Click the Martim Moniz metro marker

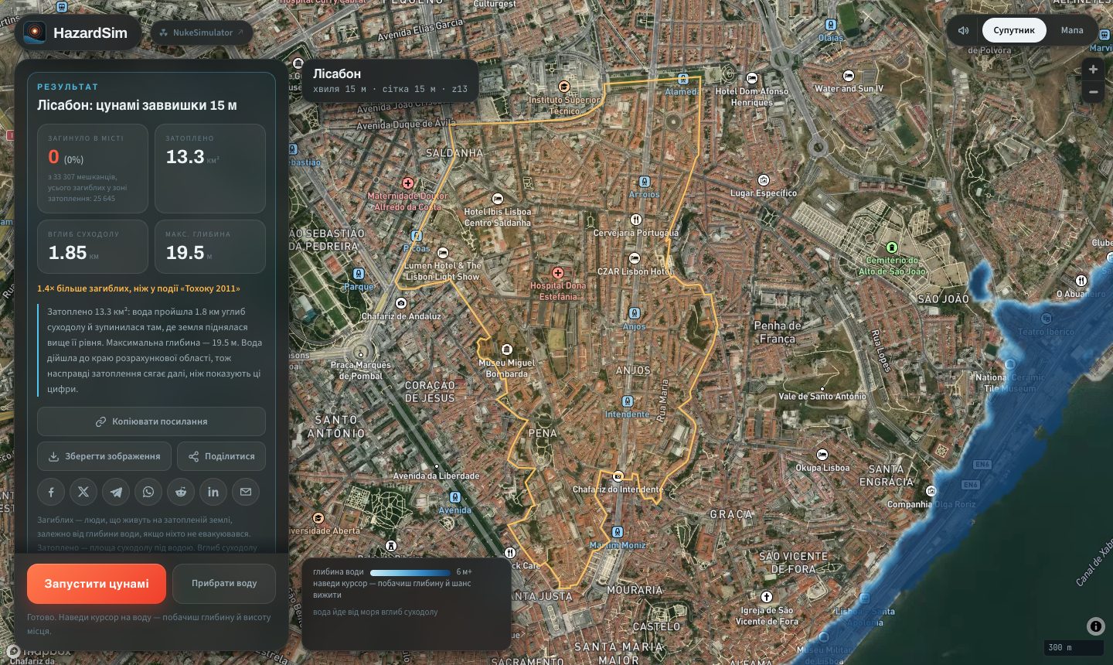pyautogui.click(x=617, y=532)
